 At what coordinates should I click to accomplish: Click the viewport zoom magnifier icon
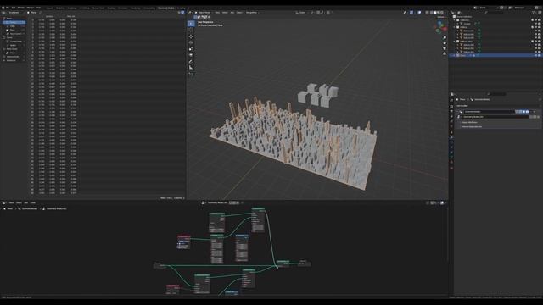(x=445, y=37)
